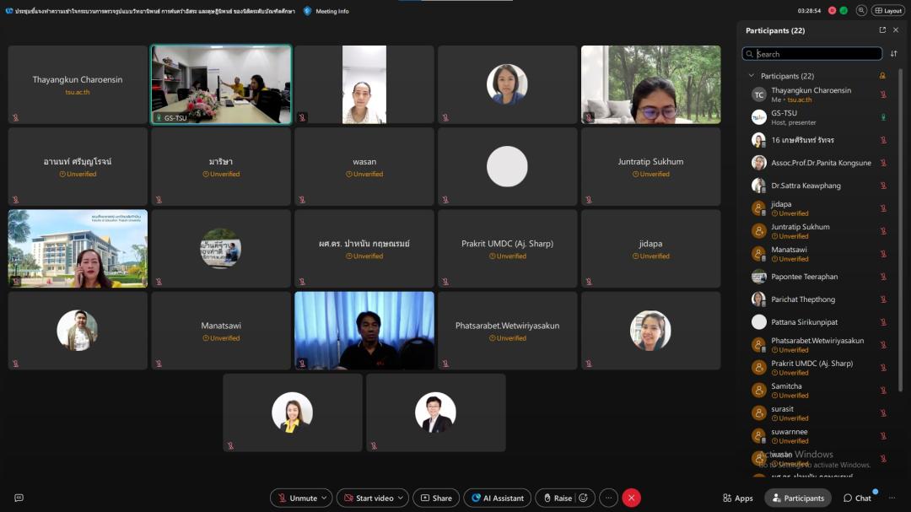Select Phatsarabet.Wetwiriyasakun in participant list

click(x=819, y=345)
